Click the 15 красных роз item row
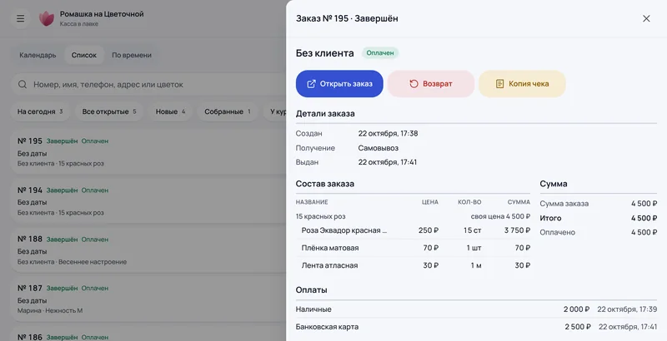The image size is (667, 341). coord(413,216)
